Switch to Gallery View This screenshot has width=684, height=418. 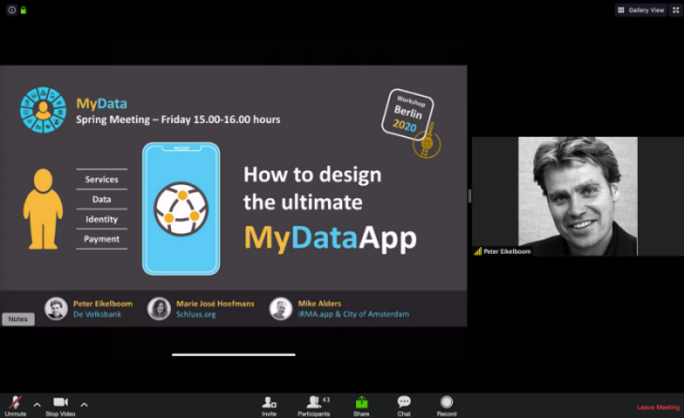click(x=641, y=10)
